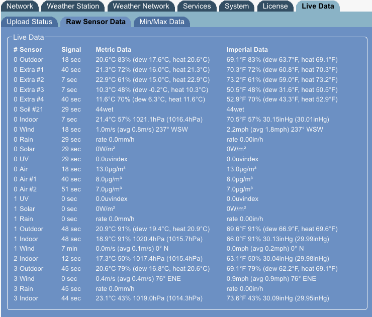The width and height of the screenshot is (372, 317).
Task: Go to the Weather Network tab
Action: pos(141,6)
